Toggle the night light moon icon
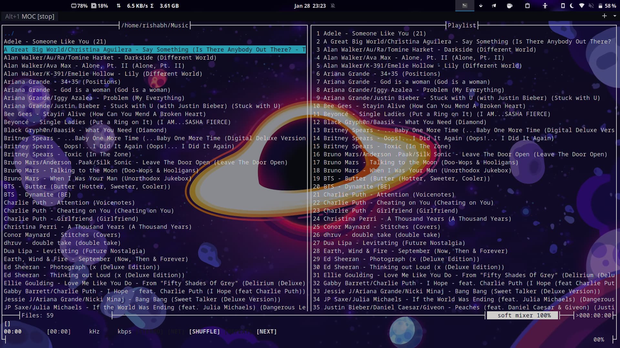 (x=572, y=6)
